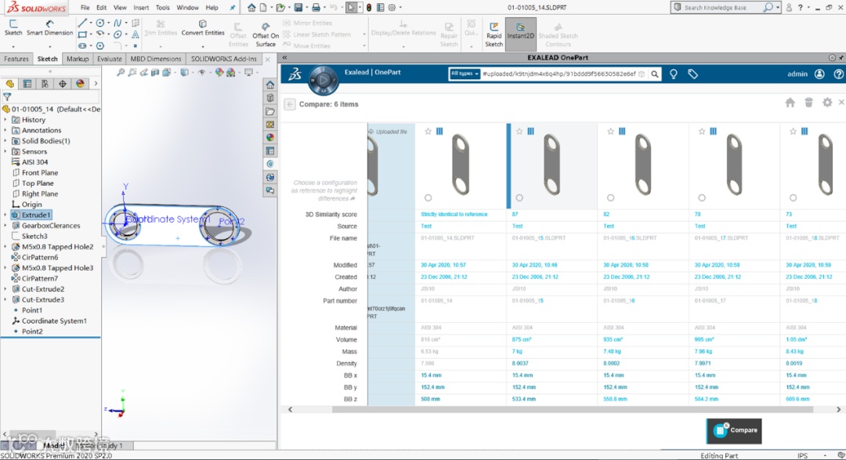Select reference radio under 82 score part
This screenshot has width=846, height=460.
(x=610, y=197)
